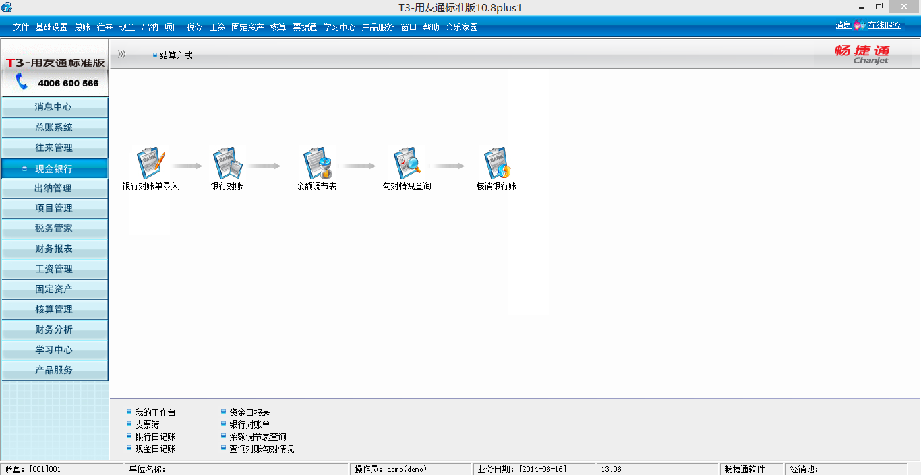Open the 现金 menu

[x=127, y=27]
